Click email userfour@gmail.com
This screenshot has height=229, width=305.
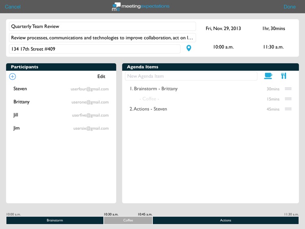[90, 89]
